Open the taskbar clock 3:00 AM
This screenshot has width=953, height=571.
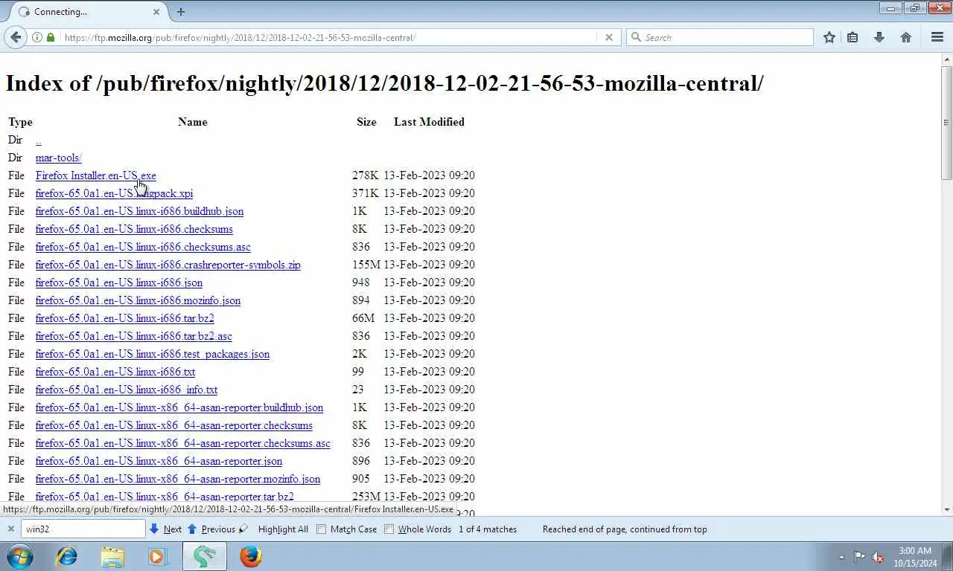pyautogui.click(x=915, y=557)
